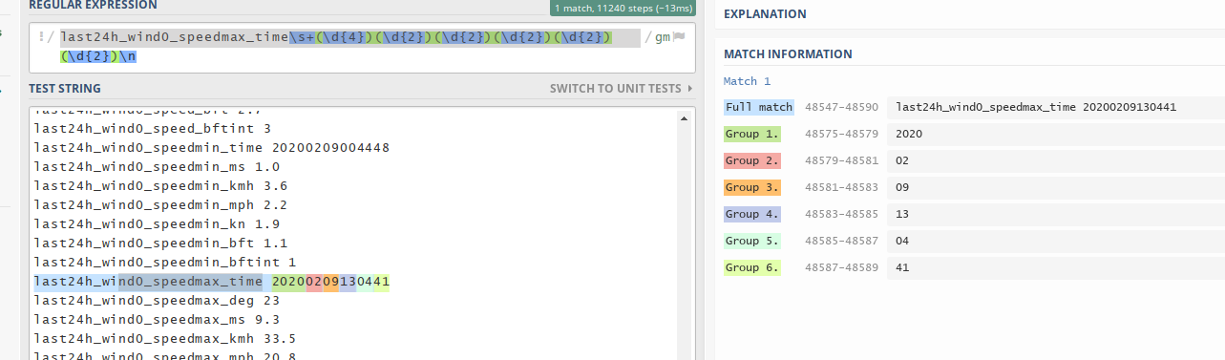Image resolution: width=1225 pixels, height=360 pixels.
Task: Click the line last24h_wind0_speedmax_kmh 33.5
Action: 165,338
